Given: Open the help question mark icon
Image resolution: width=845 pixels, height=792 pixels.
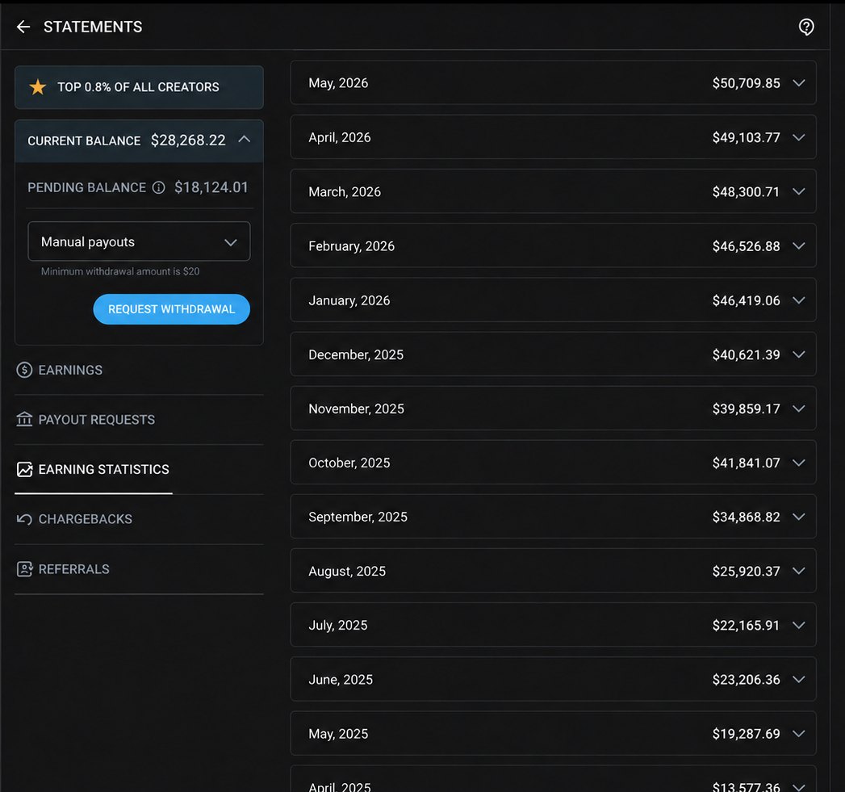Looking at the screenshot, I should point(806,27).
